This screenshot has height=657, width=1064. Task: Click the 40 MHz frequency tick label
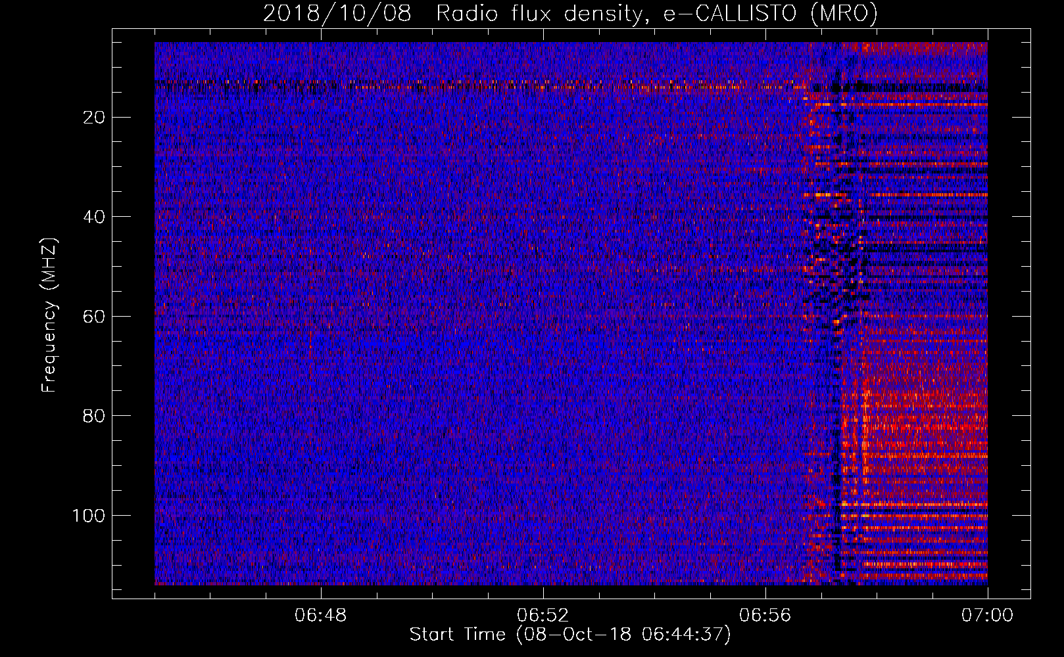pyautogui.click(x=95, y=217)
